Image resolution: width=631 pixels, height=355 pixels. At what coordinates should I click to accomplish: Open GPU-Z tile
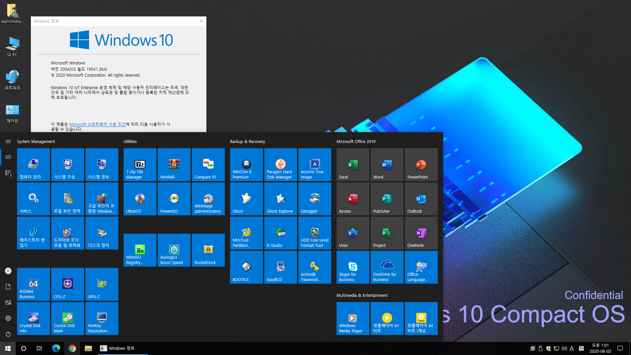tap(102, 284)
